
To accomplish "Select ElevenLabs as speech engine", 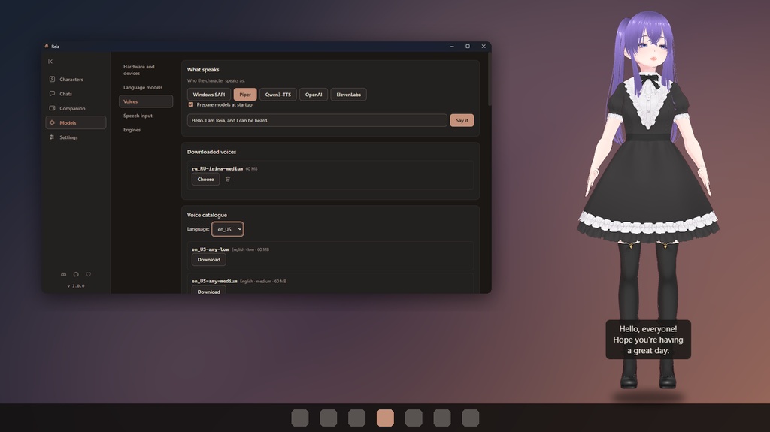I will (349, 94).
